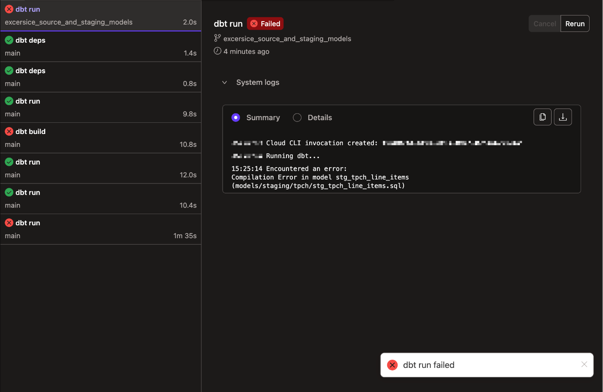
Task: Click the red error icon in the toast
Action: (392, 365)
